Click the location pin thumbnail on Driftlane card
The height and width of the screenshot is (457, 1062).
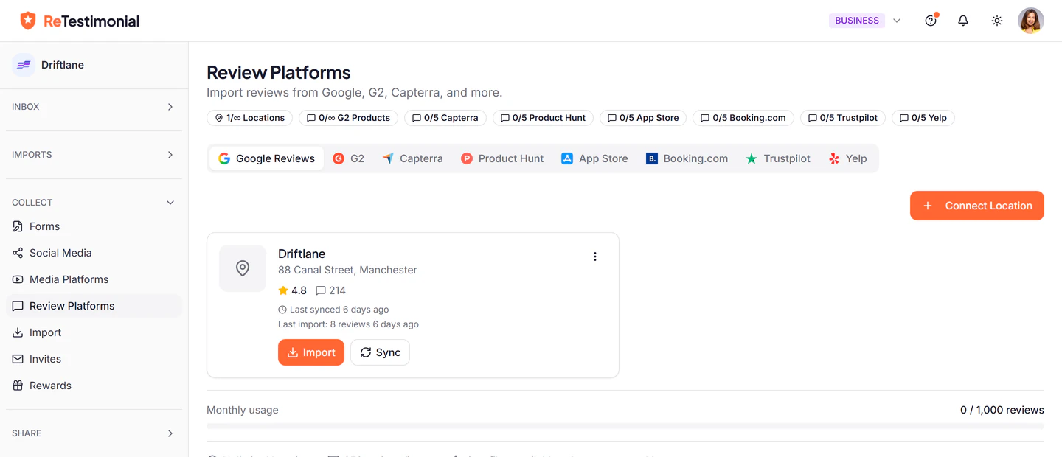pos(243,268)
